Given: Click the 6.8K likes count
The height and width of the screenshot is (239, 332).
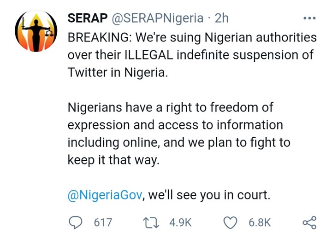Looking at the screenshot, I should pyautogui.click(x=260, y=222).
